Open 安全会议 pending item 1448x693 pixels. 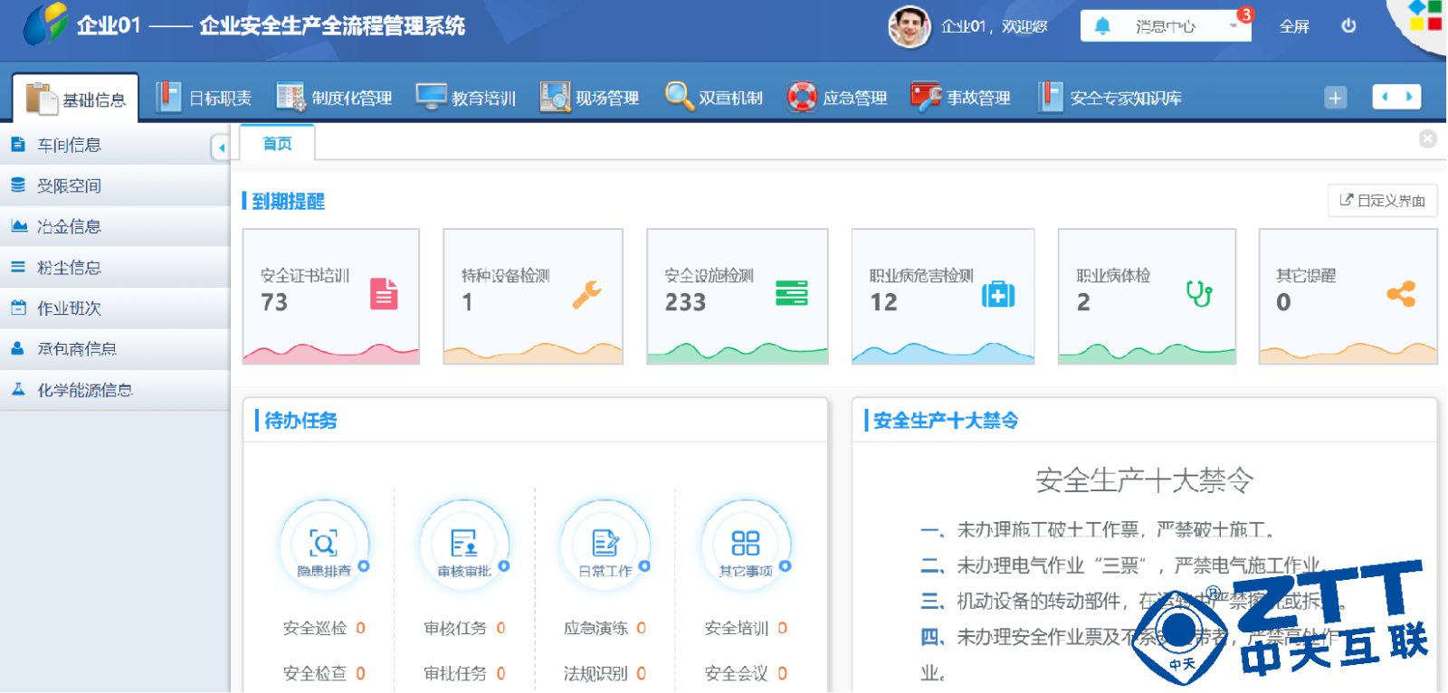(x=746, y=673)
